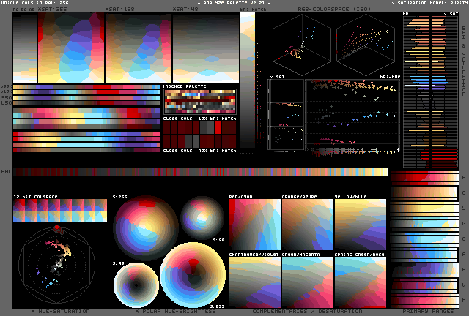The image size is (469, 316).
Task: Click the dark-centered S:96 polar circle
Action: coord(135,286)
